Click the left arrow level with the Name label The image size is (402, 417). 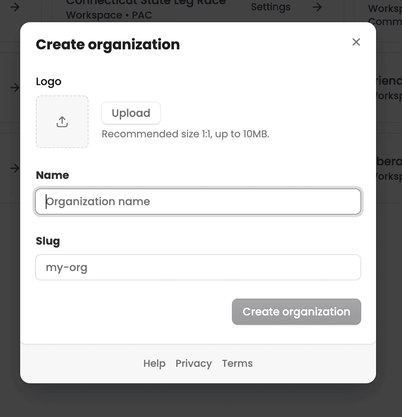pyautogui.click(x=15, y=168)
